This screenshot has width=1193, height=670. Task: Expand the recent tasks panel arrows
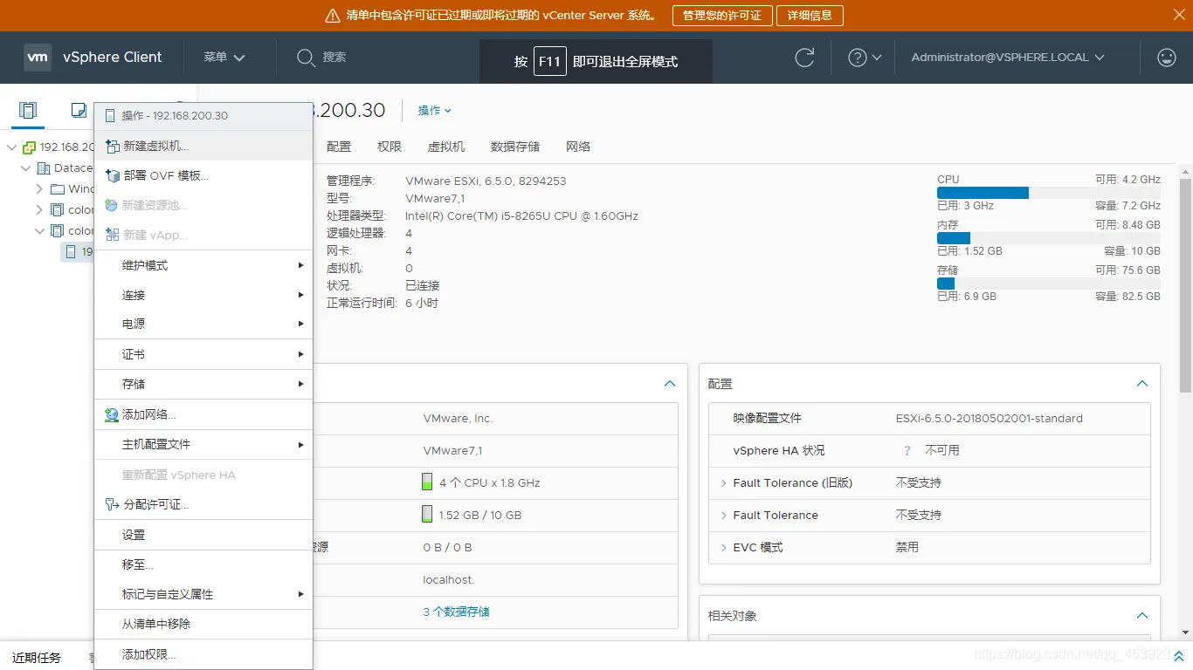(1178, 656)
